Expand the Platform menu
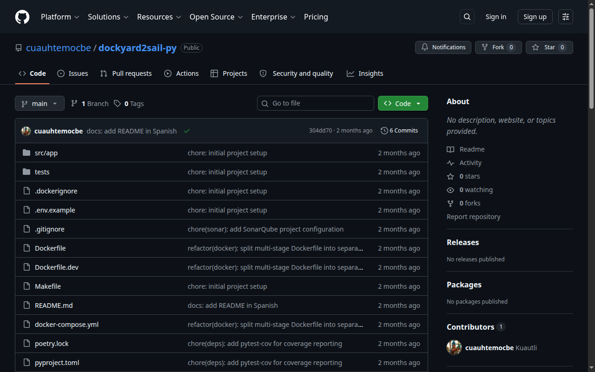This screenshot has width=595, height=372. pos(60,17)
